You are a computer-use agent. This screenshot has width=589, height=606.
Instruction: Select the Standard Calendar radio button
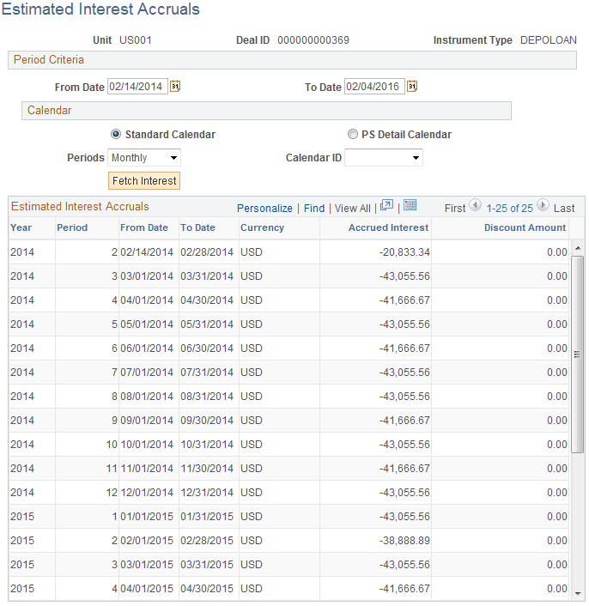116,134
